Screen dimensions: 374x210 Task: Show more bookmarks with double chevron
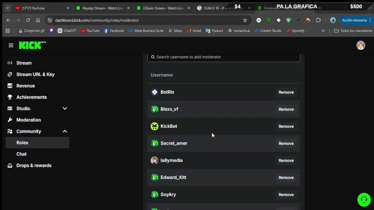pos(323,31)
